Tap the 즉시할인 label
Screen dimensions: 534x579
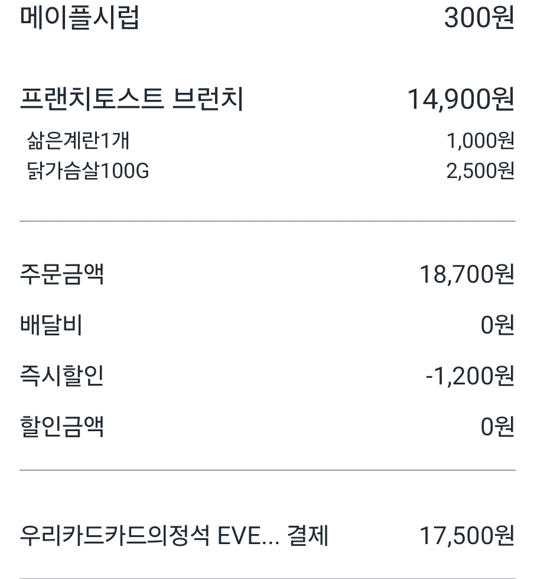(62, 376)
